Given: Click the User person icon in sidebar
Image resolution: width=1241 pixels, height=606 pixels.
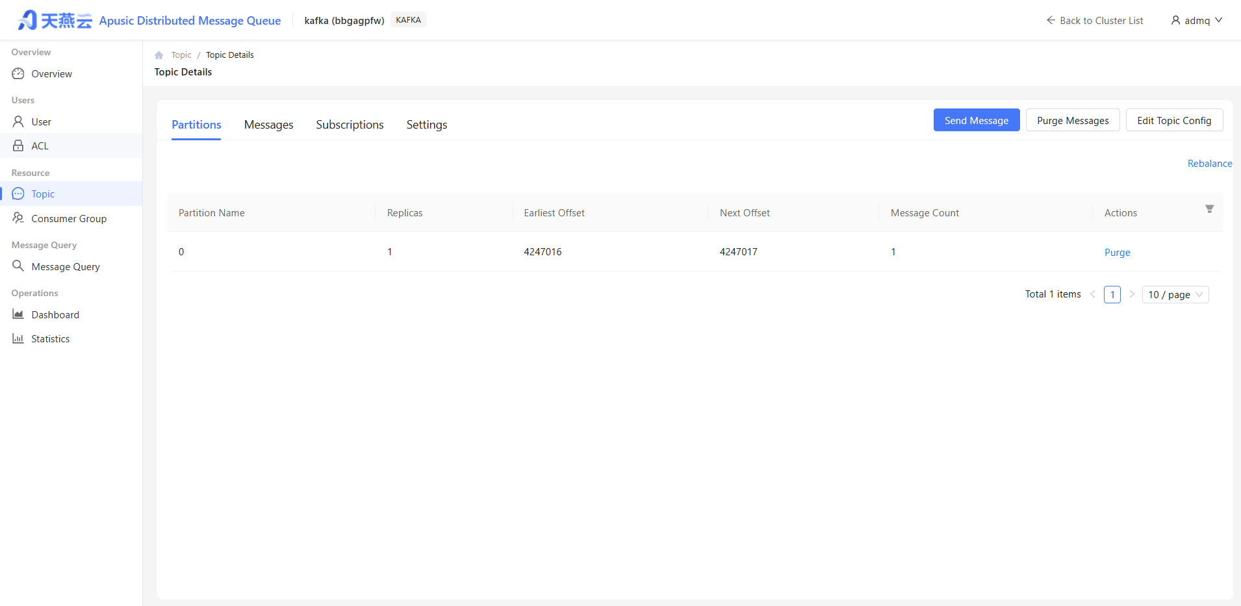Looking at the screenshot, I should click(18, 121).
